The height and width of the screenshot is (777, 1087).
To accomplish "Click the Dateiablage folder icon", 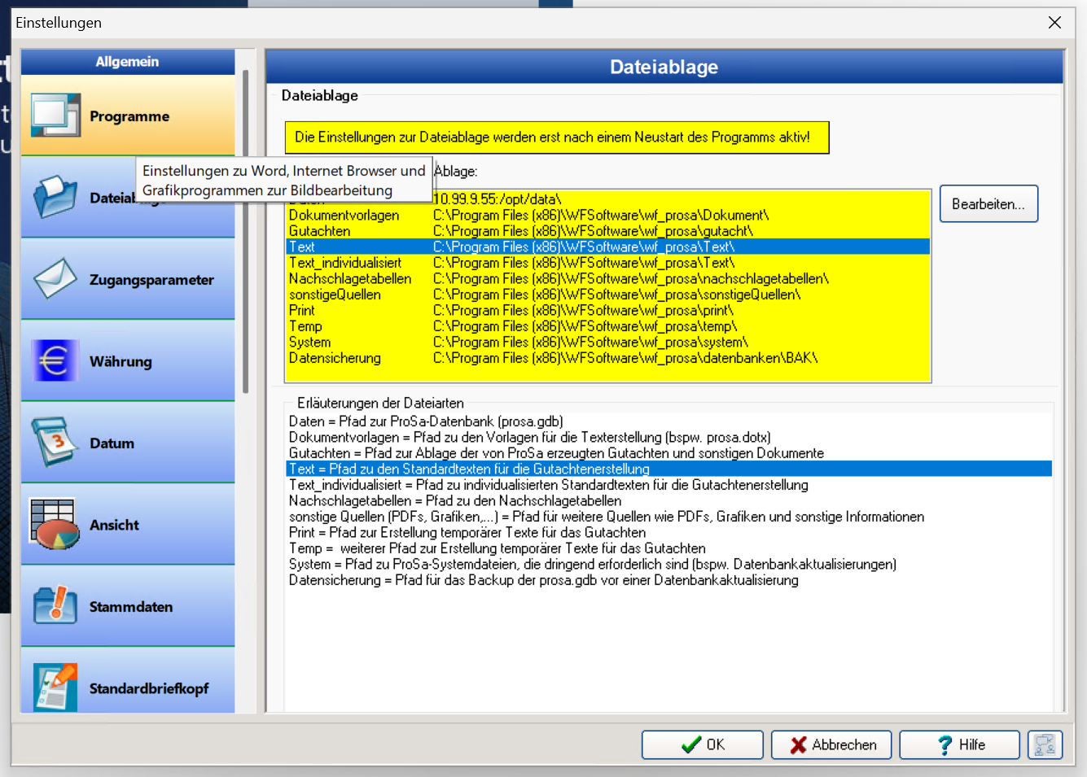I will (x=55, y=197).
